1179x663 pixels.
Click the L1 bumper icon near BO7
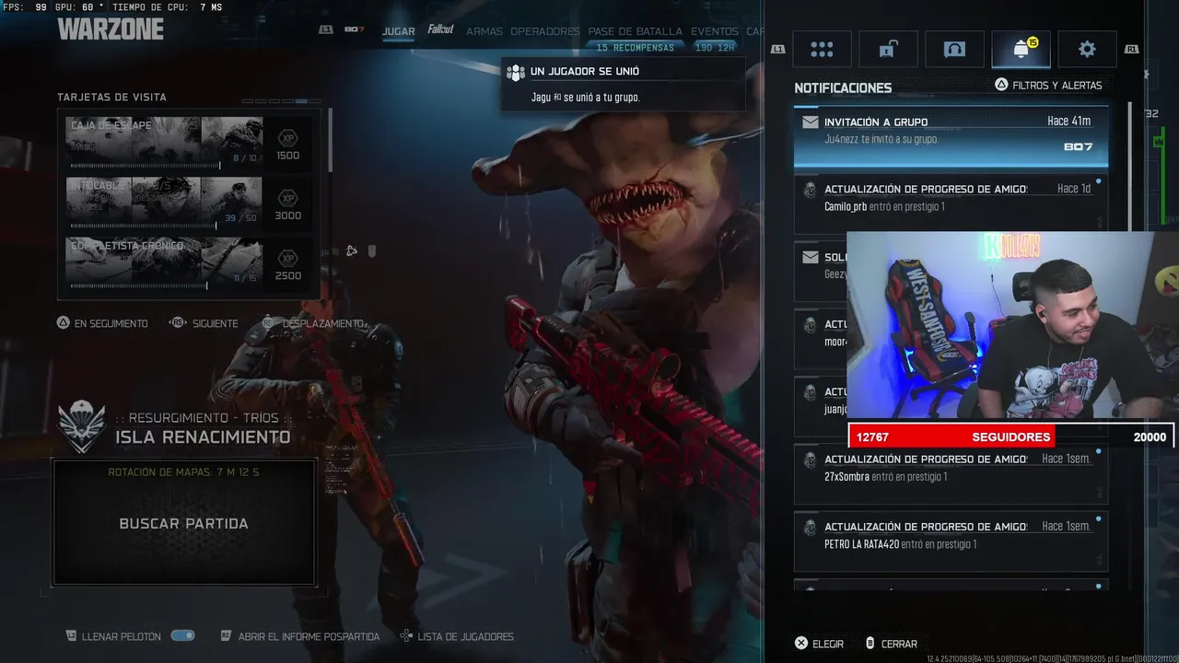pyautogui.click(x=326, y=30)
